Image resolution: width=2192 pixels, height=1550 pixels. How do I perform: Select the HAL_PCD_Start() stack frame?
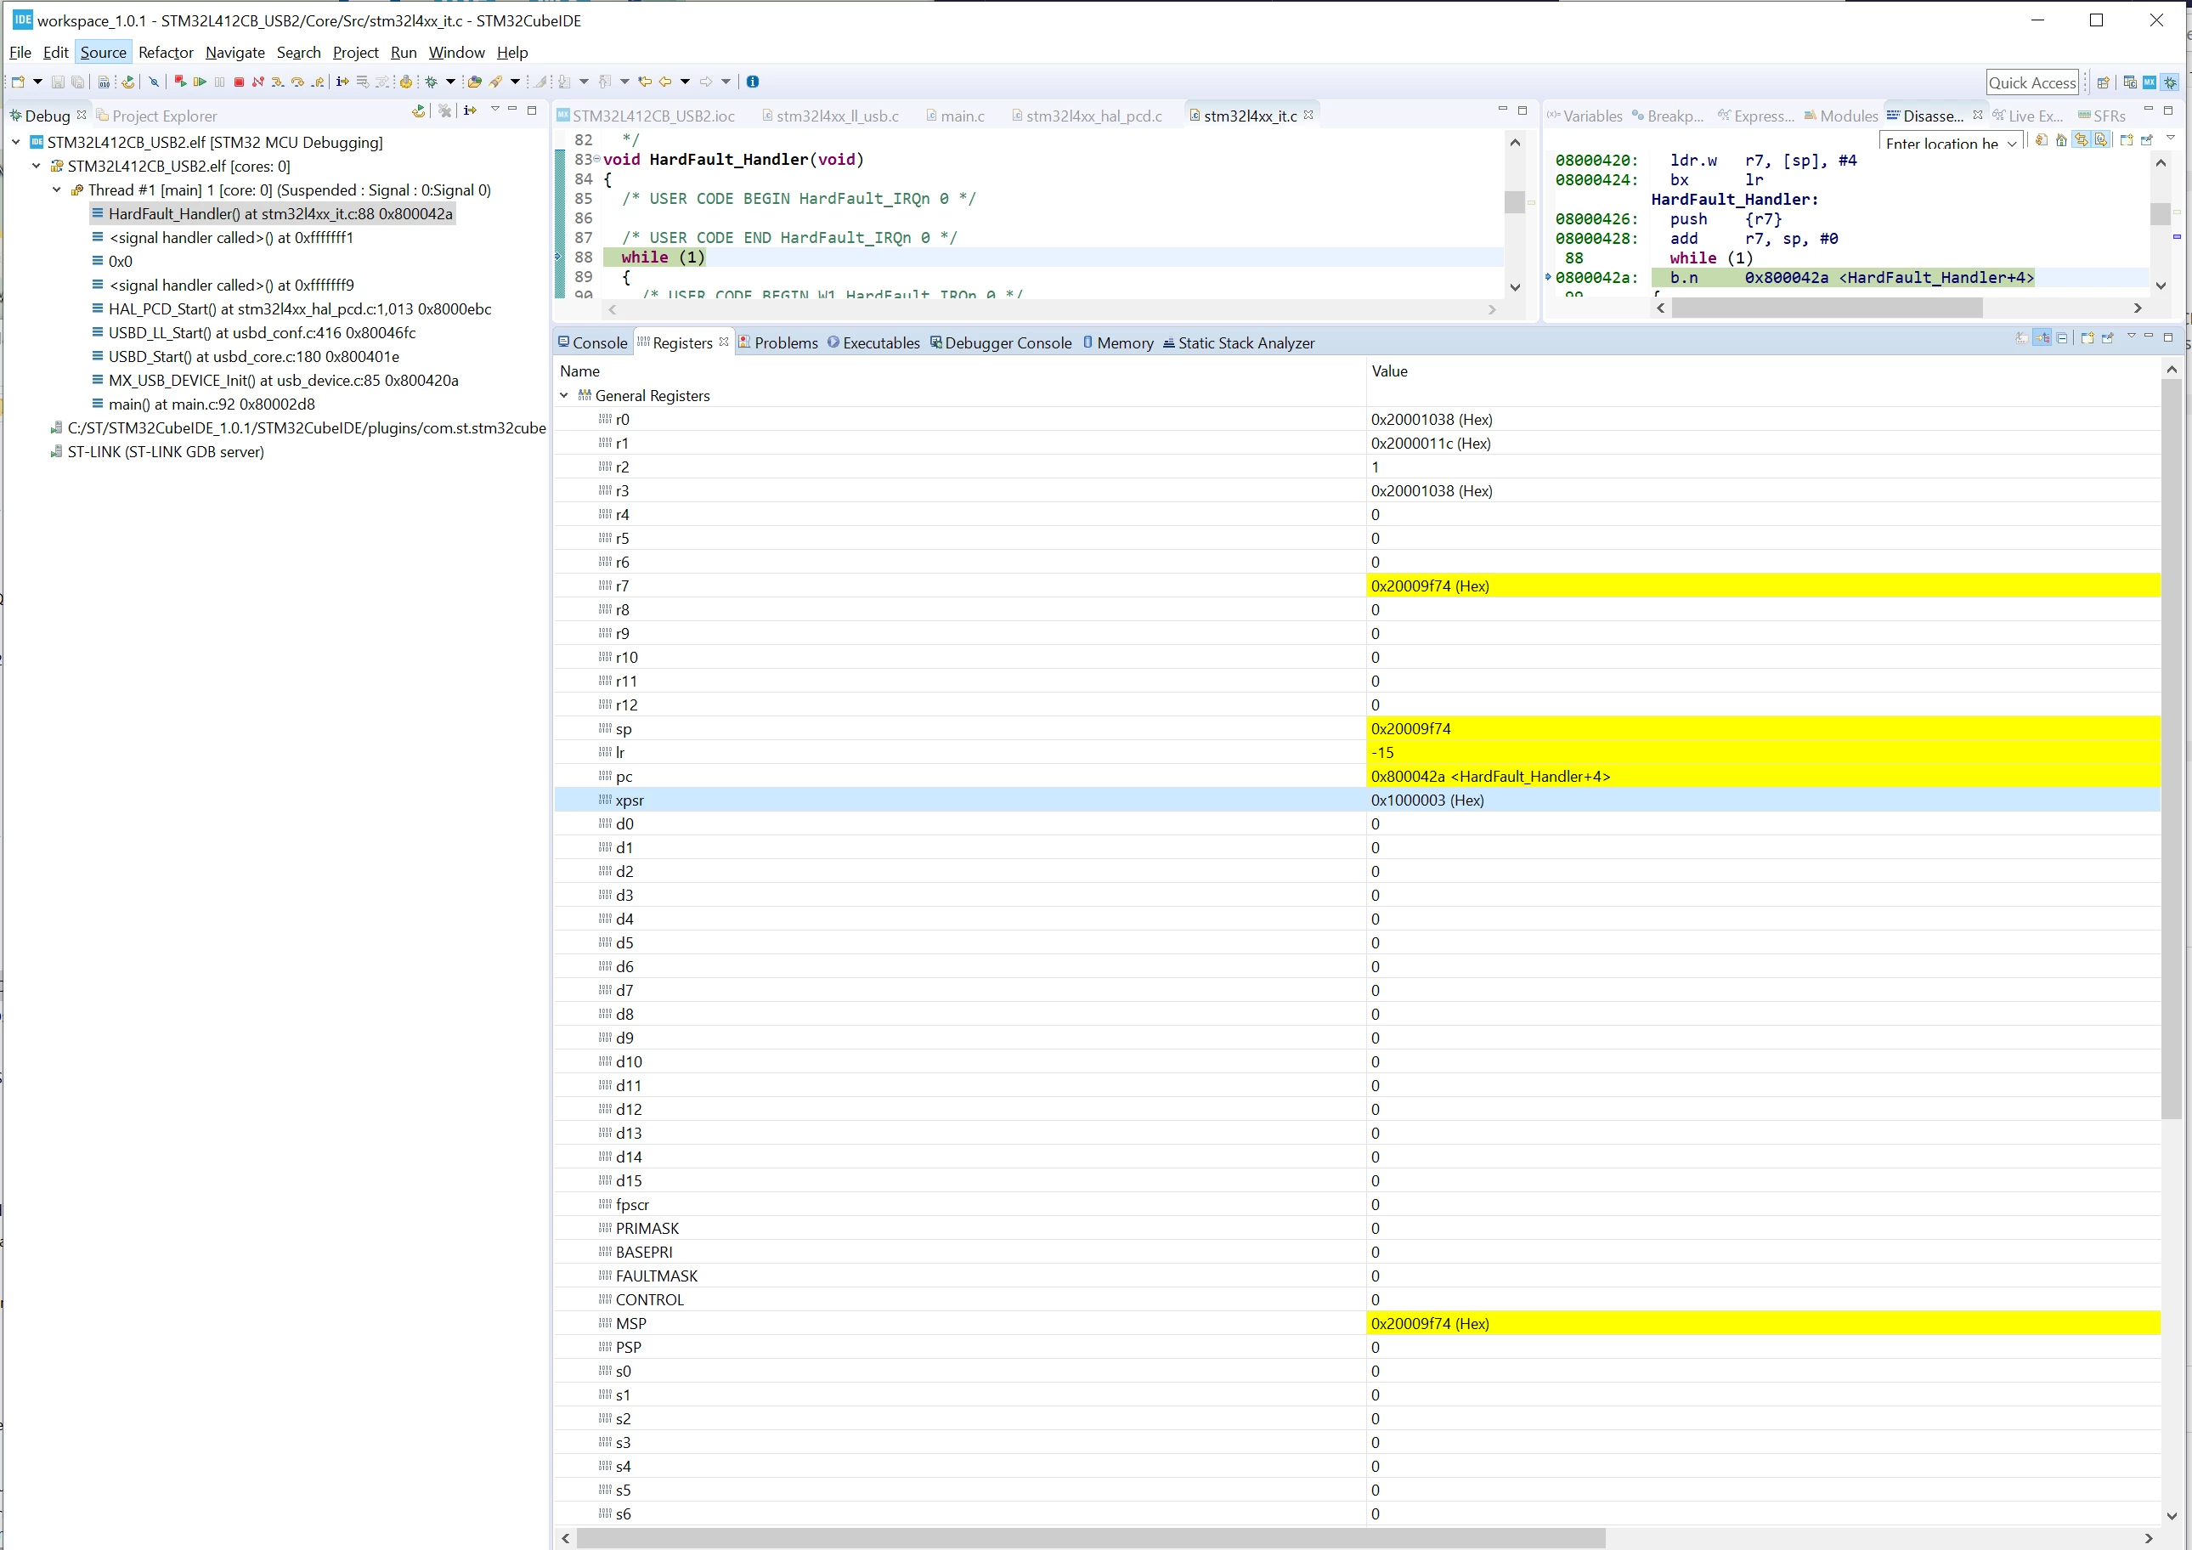coord(291,308)
